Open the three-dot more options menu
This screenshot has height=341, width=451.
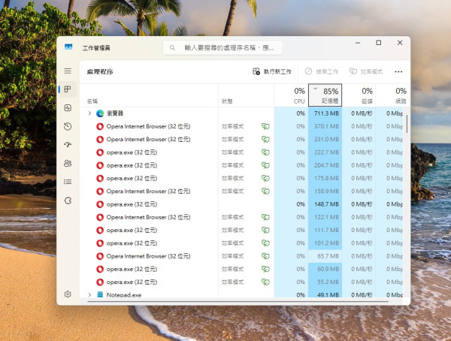pyautogui.click(x=398, y=71)
